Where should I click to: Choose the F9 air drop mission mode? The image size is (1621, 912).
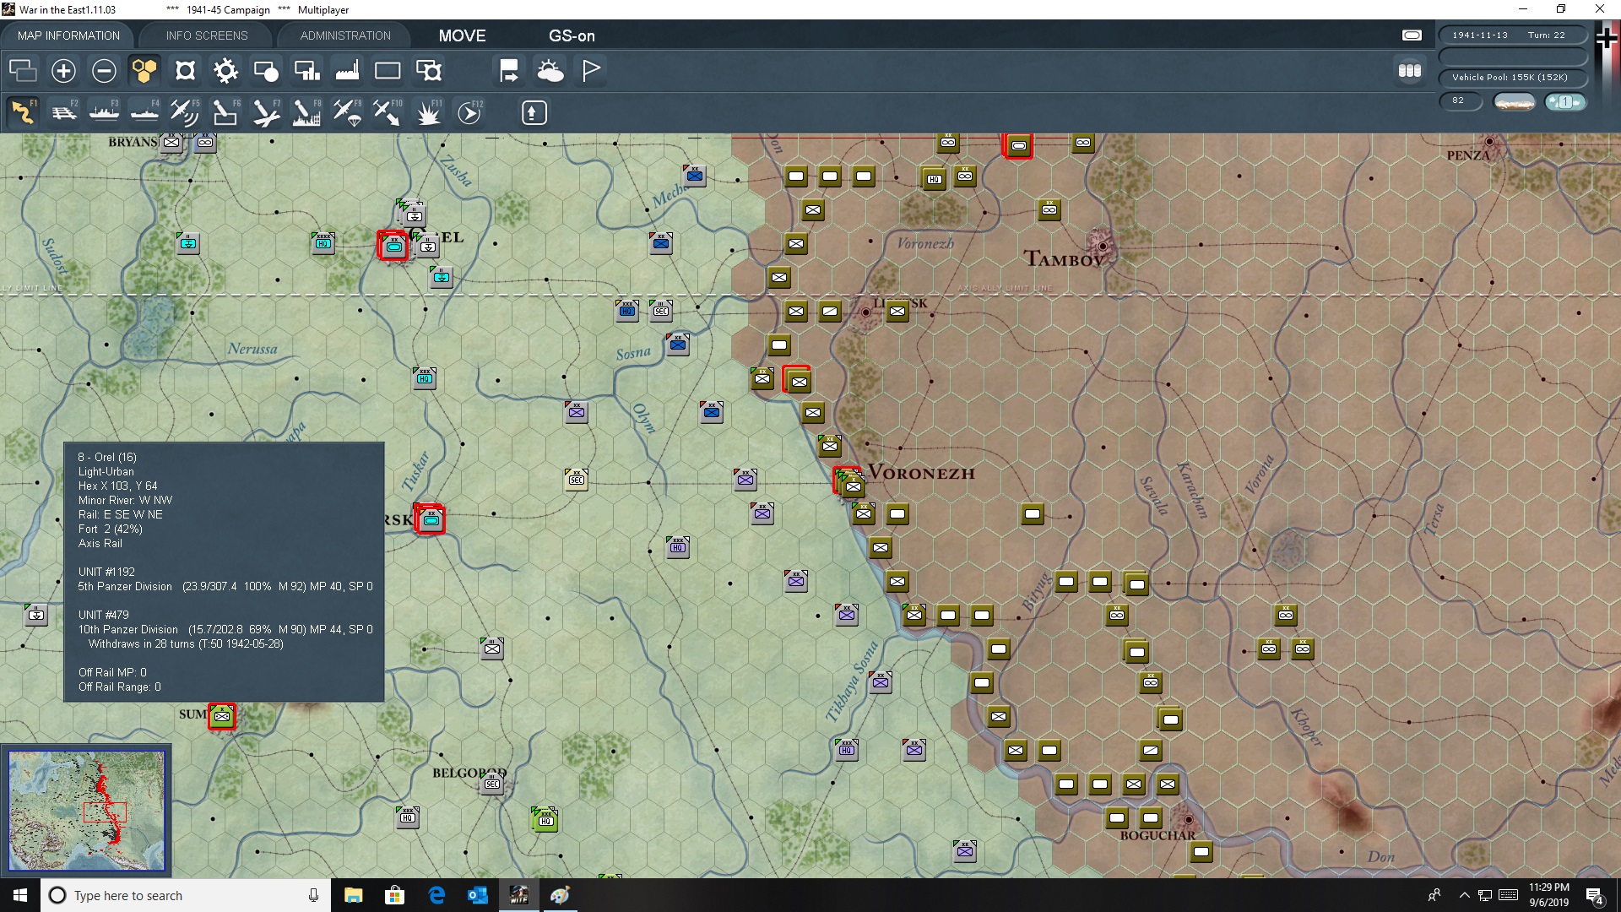click(347, 112)
